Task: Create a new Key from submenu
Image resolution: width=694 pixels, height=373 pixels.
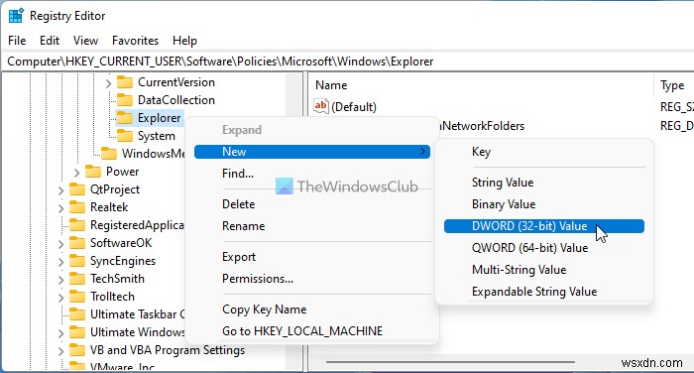Action: 481,152
